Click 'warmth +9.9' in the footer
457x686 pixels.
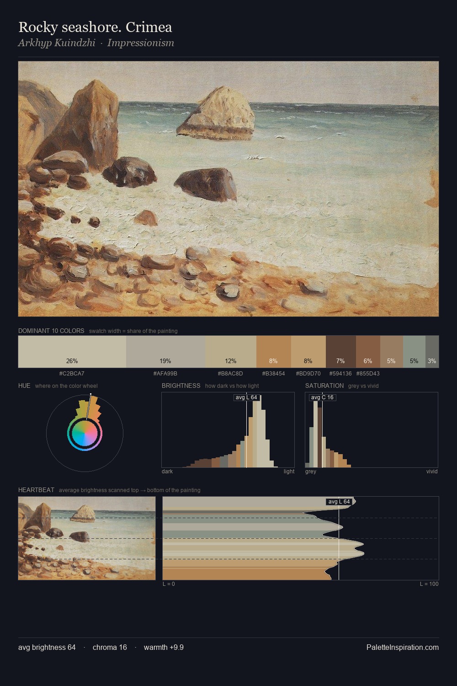click(x=164, y=648)
